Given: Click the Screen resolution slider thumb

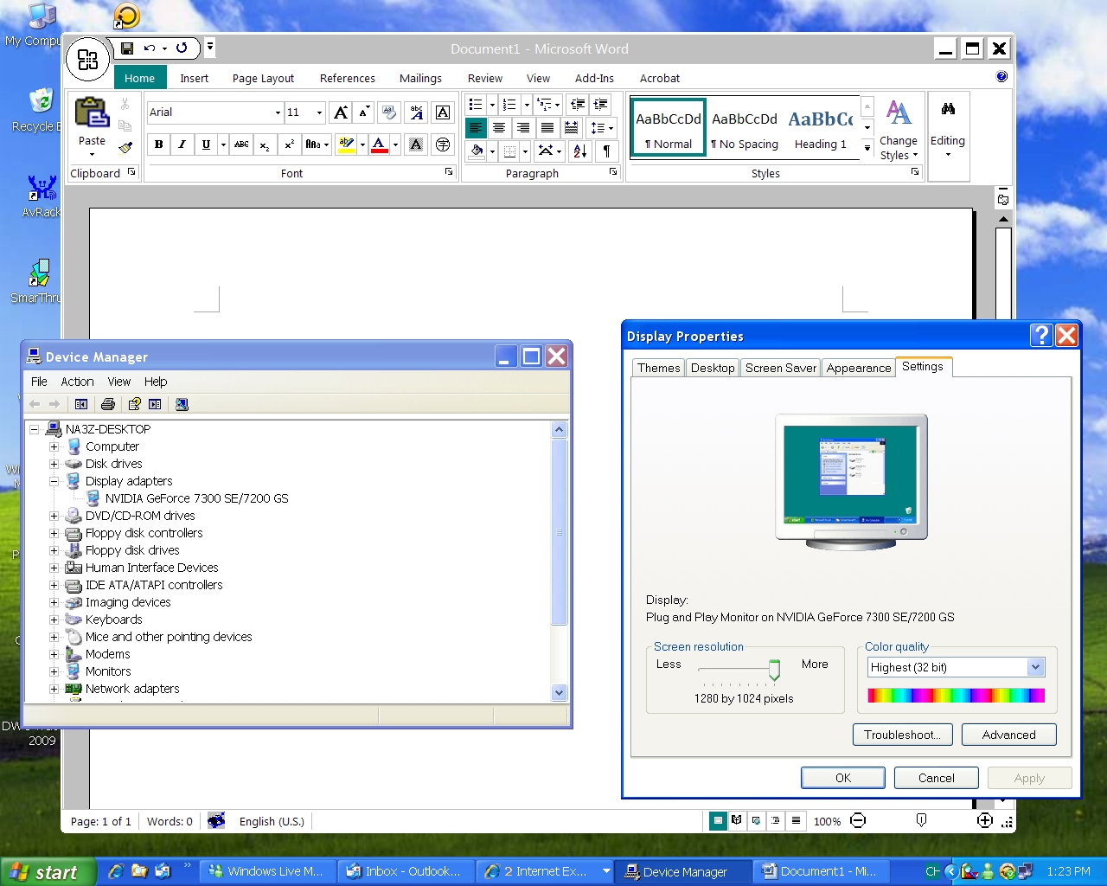Looking at the screenshot, I should [774, 670].
